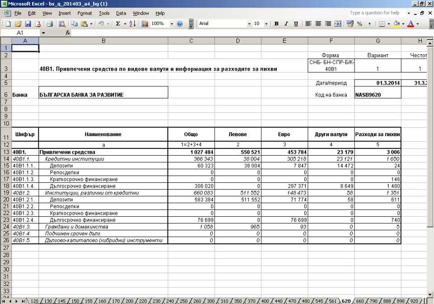Launch the Chart Wizard icon
The width and height of the screenshot is (434, 304).
pyautogui.click(x=145, y=24)
